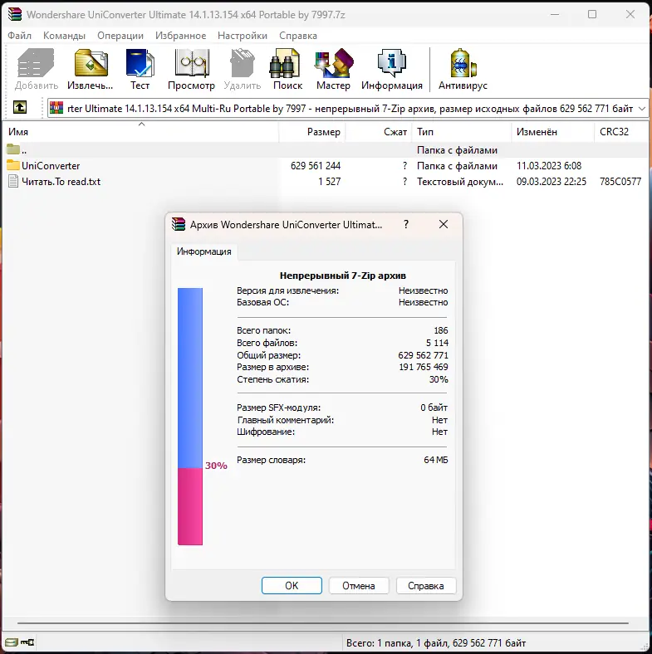Open the Просмотр viewer icon
The image size is (652, 654).
[x=192, y=63]
